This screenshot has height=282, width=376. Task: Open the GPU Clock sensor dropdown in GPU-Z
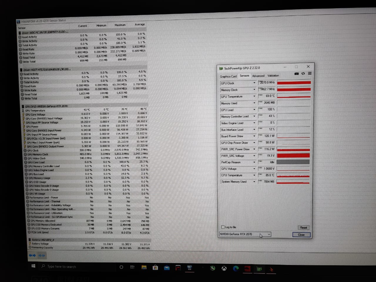click(254, 83)
